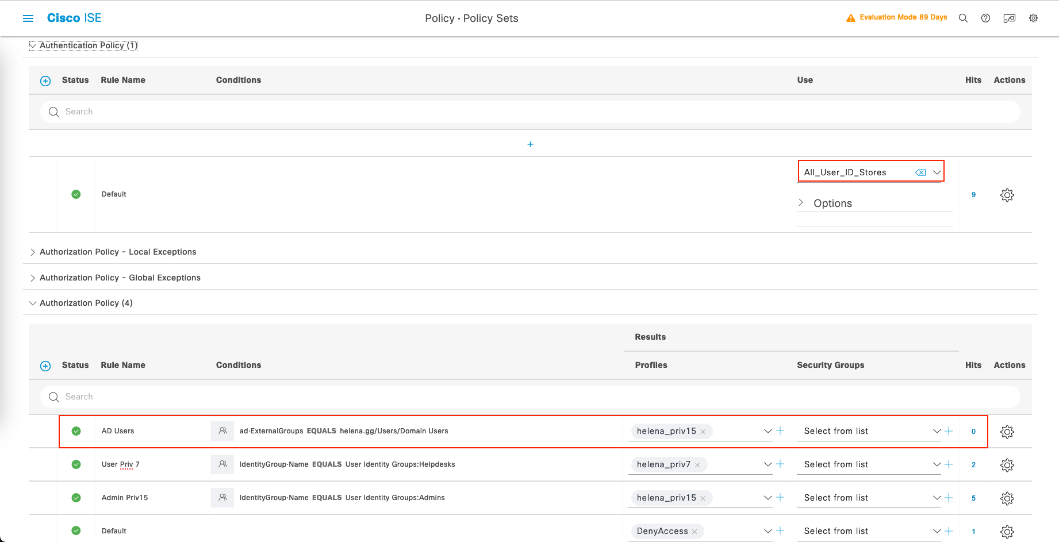Toggle status of authentication Default rule
The image size is (1059, 542).
76,194
